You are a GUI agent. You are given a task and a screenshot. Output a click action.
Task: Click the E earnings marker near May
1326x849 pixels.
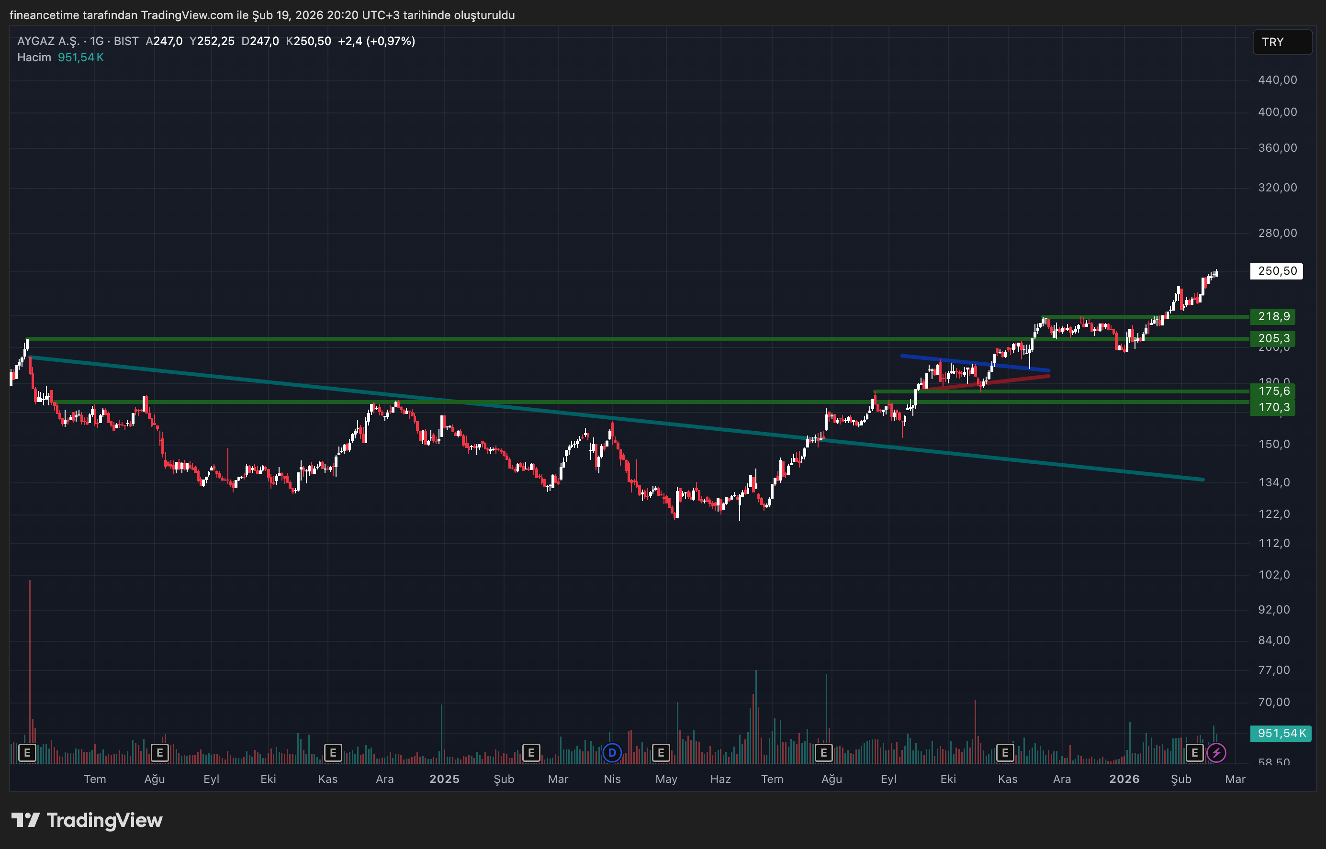tap(661, 752)
